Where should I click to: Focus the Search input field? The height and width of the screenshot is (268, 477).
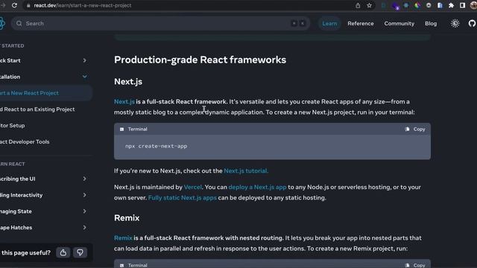(x=161, y=23)
